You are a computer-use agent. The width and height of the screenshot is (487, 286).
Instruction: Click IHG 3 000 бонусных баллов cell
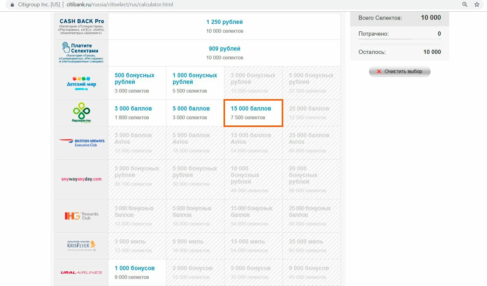click(137, 216)
